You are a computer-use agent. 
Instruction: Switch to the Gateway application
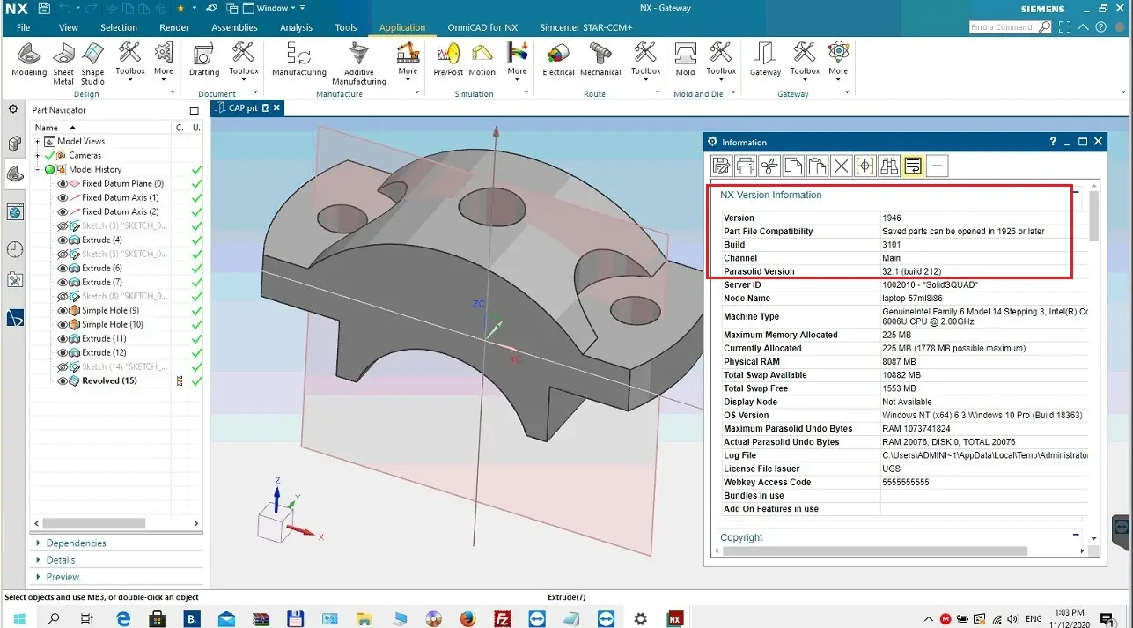coord(765,59)
